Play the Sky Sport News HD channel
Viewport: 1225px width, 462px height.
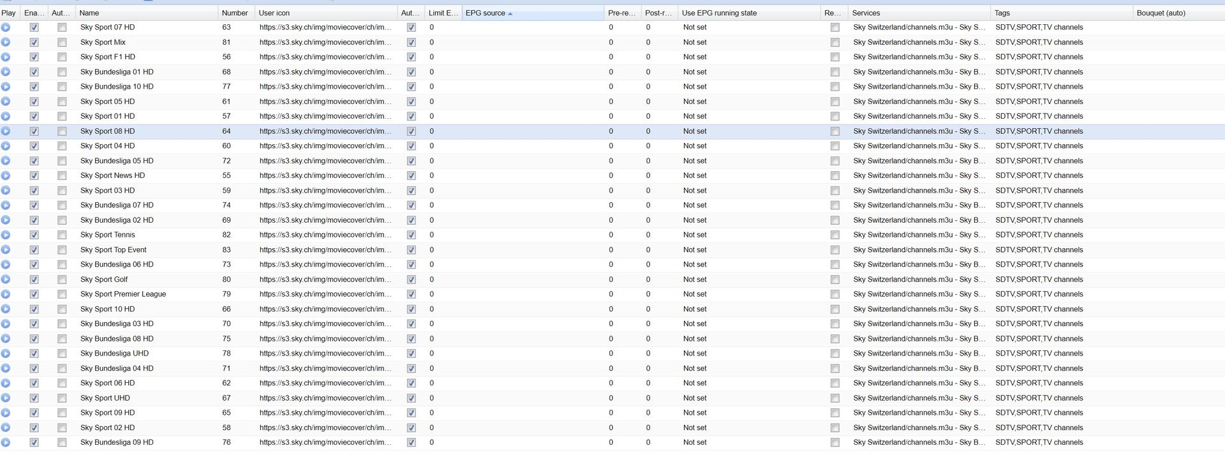coord(6,175)
